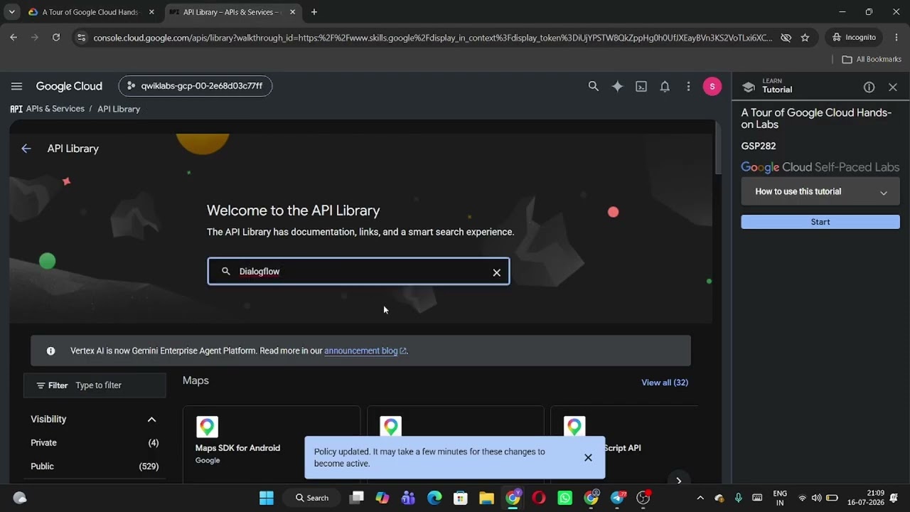Click the search icon inside API search box

click(x=226, y=271)
